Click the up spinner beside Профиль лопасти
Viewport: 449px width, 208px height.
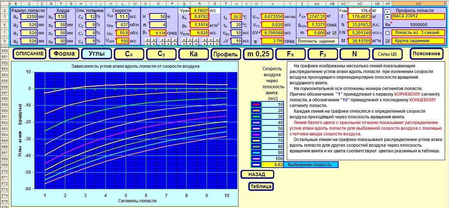(x=387, y=11)
